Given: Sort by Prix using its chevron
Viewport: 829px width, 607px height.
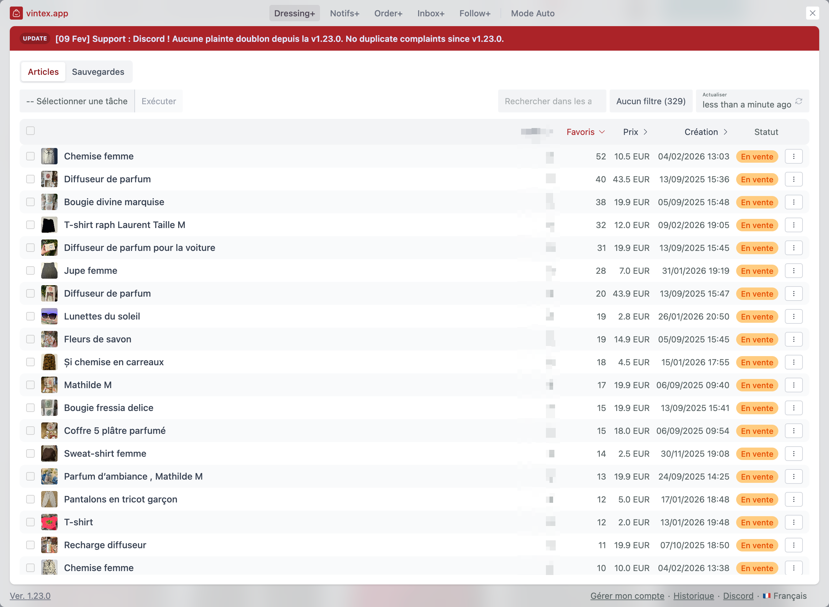Looking at the screenshot, I should coord(646,132).
